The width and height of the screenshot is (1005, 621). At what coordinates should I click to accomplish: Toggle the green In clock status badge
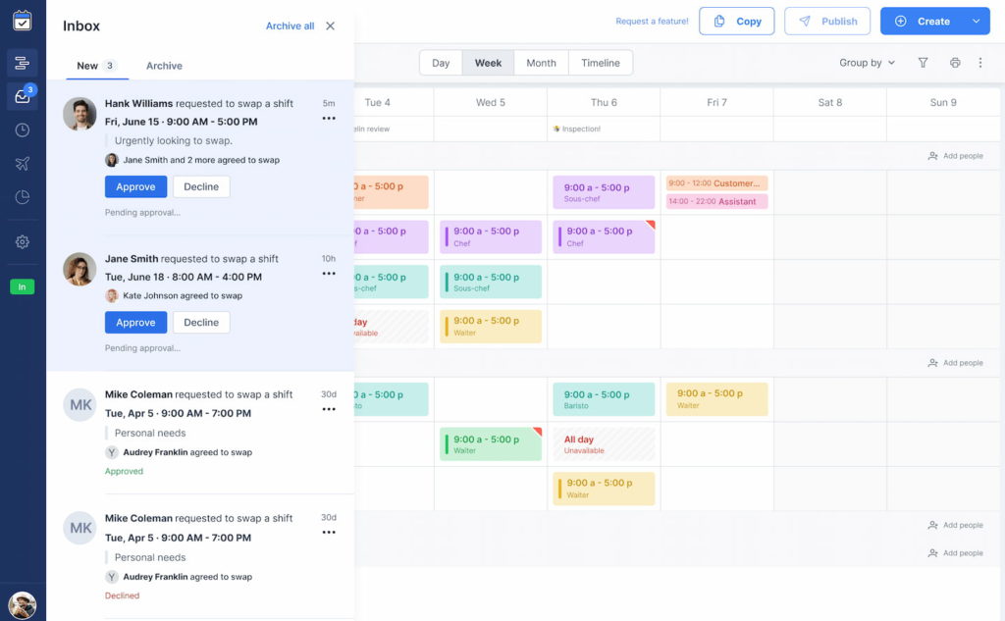(x=22, y=286)
